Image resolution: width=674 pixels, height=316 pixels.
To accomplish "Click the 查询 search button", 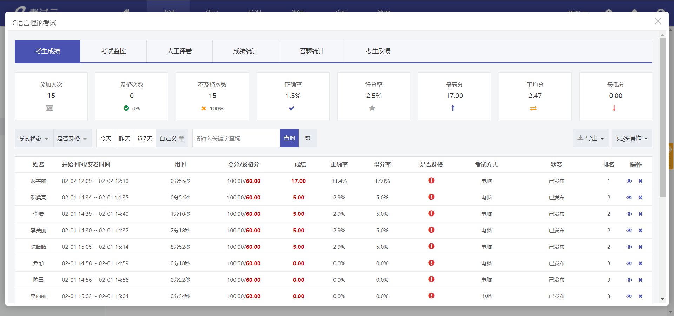I will [289, 138].
